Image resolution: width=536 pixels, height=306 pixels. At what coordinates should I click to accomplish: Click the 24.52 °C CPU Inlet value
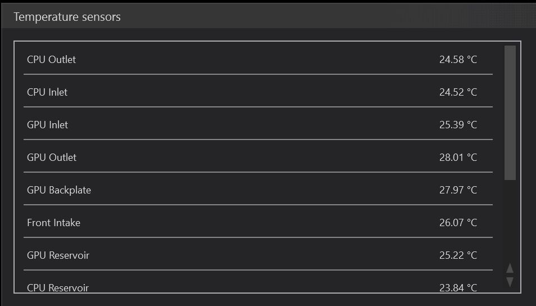pyautogui.click(x=458, y=92)
